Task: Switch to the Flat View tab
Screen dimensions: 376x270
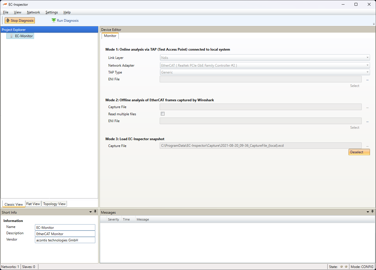Action: click(x=33, y=204)
